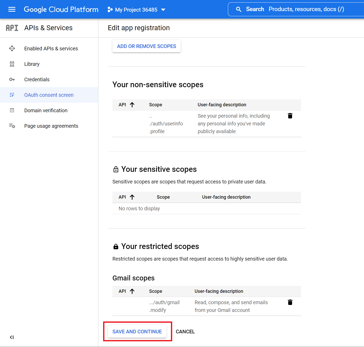Click Scope header in Gmail scopes table
The height and width of the screenshot is (347, 364).
[x=155, y=291]
